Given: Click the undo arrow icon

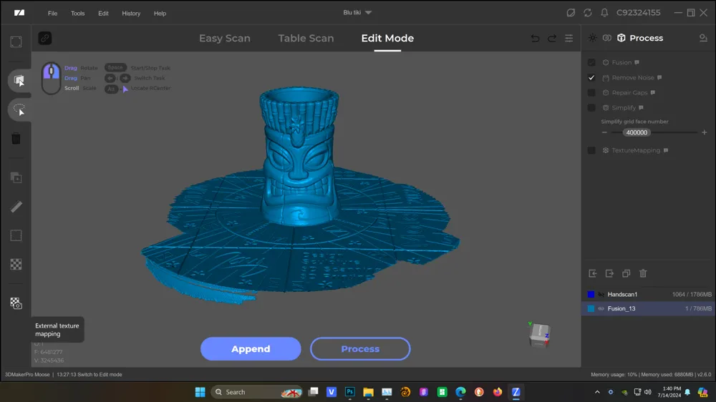Looking at the screenshot, I should coord(535,39).
